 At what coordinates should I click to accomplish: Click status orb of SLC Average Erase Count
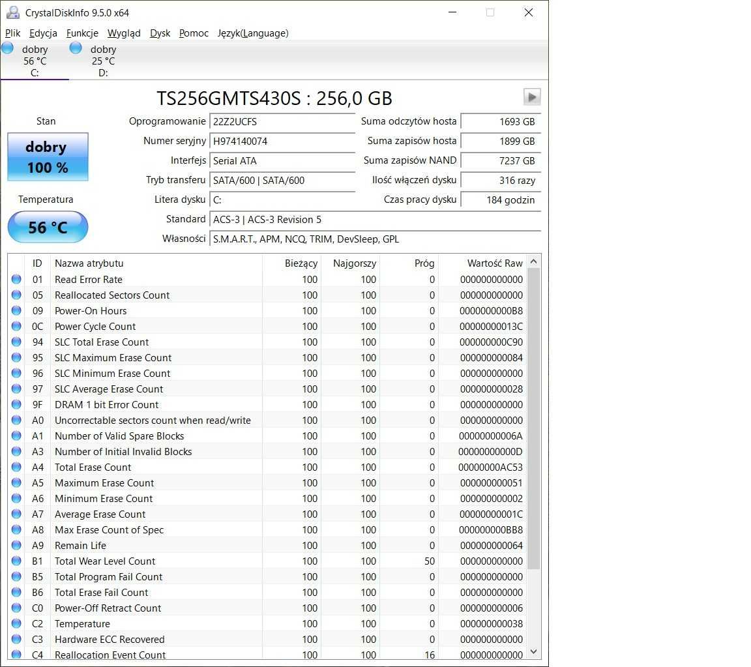click(x=16, y=389)
